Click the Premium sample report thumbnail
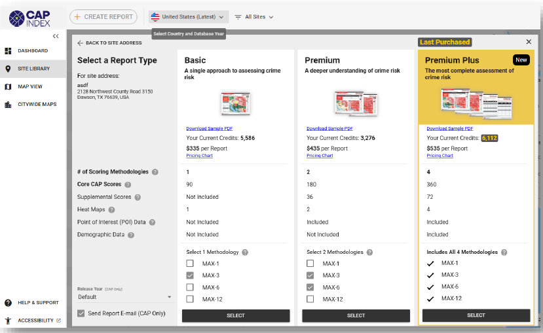This screenshot has height=333, width=543. pyautogui.click(x=356, y=103)
